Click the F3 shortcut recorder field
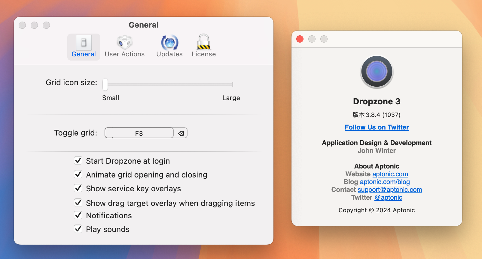 [x=139, y=133]
